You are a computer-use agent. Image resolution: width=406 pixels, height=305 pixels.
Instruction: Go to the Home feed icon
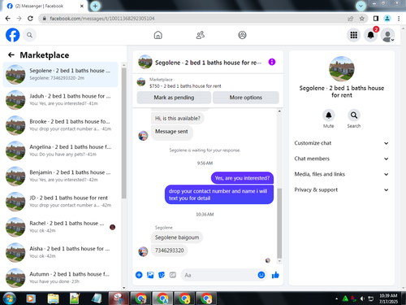pos(158,35)
